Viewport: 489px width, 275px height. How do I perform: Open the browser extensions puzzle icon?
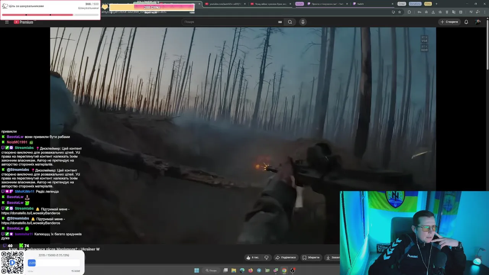pos(409,12)
